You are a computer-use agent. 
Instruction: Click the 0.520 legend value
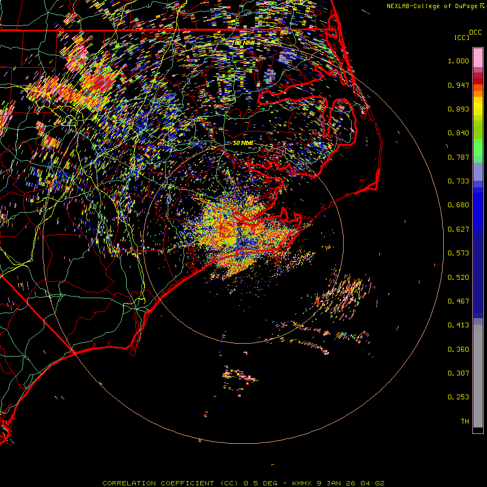coord(458,278)
